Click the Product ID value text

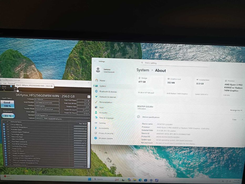point(168,137)
